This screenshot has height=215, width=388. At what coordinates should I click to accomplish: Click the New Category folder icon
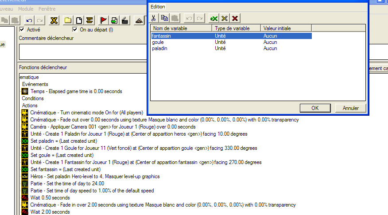pyautogui.click(x=68, y=20)
